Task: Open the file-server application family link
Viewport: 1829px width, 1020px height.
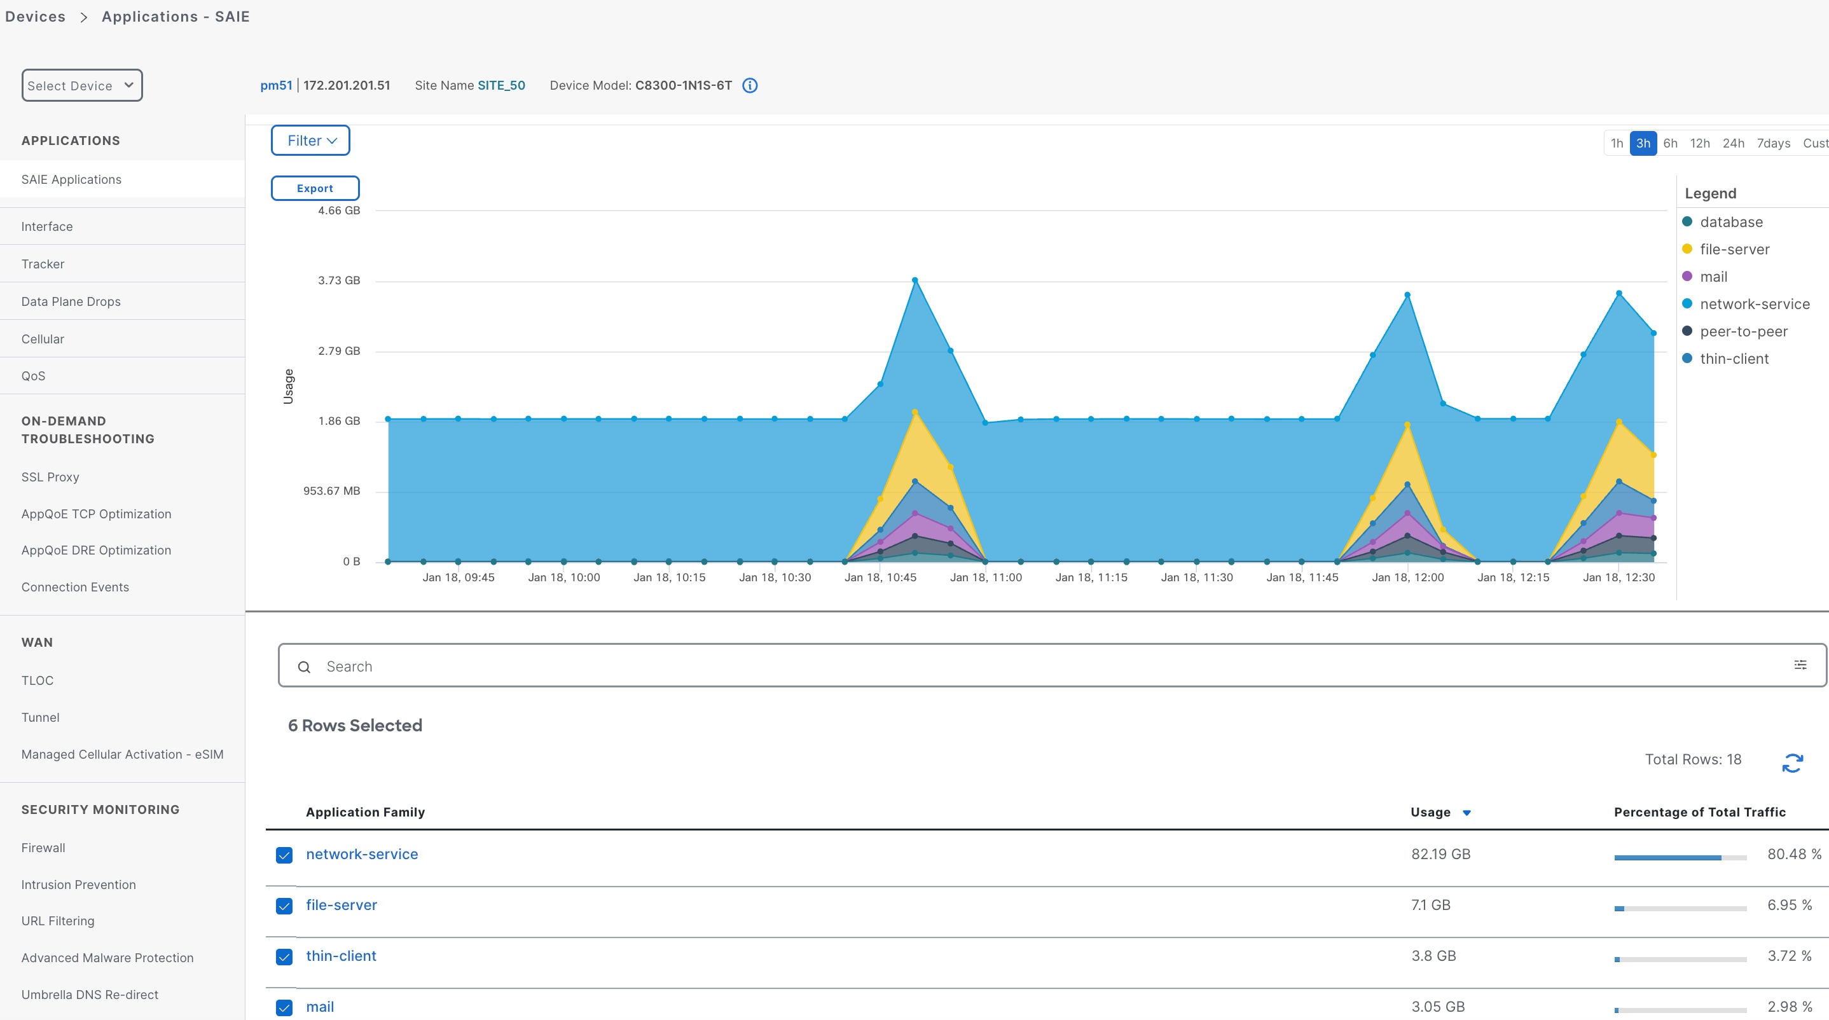Action: pos(342,905)
